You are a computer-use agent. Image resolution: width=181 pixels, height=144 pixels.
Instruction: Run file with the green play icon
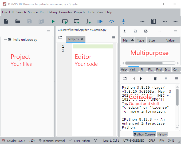coord(53,21)
